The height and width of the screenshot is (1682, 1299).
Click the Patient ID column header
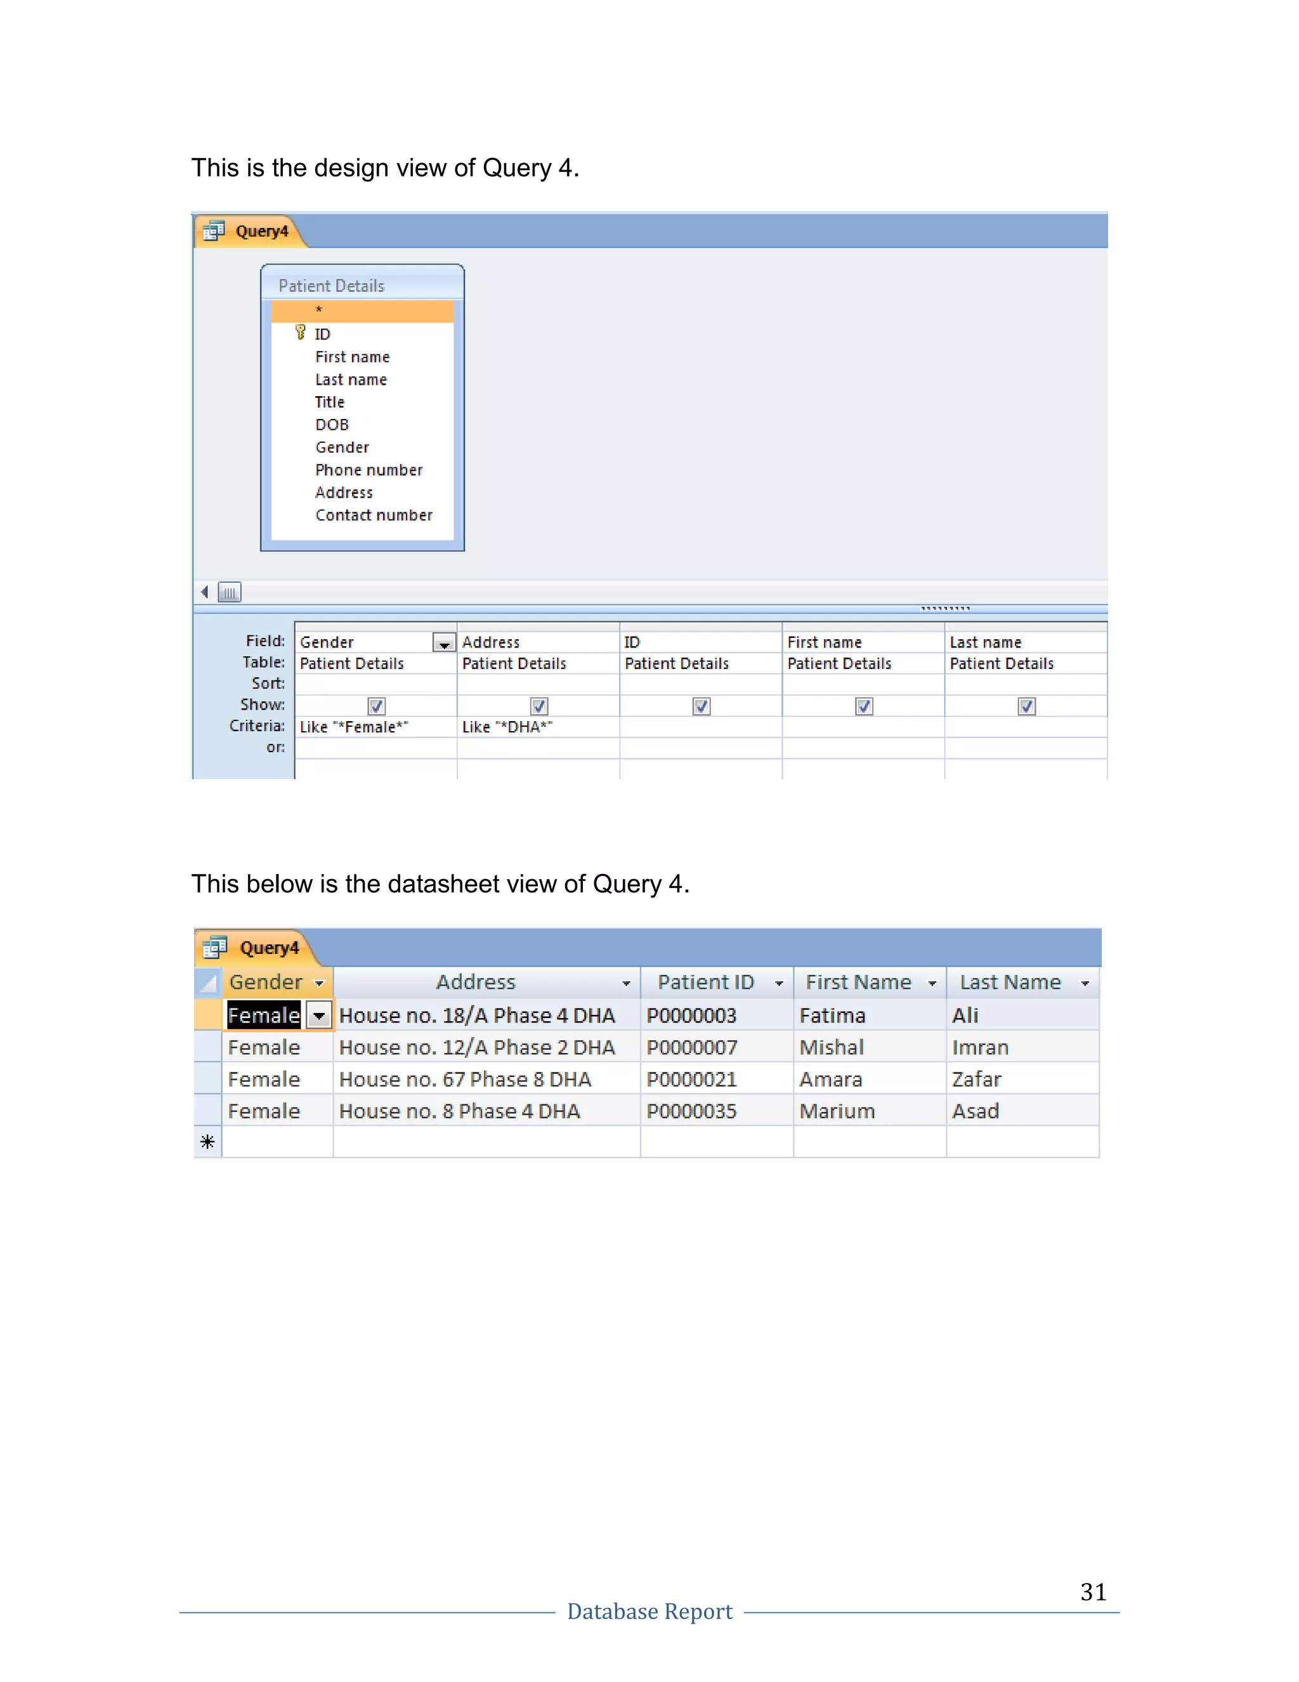click(x=717, y=983)
